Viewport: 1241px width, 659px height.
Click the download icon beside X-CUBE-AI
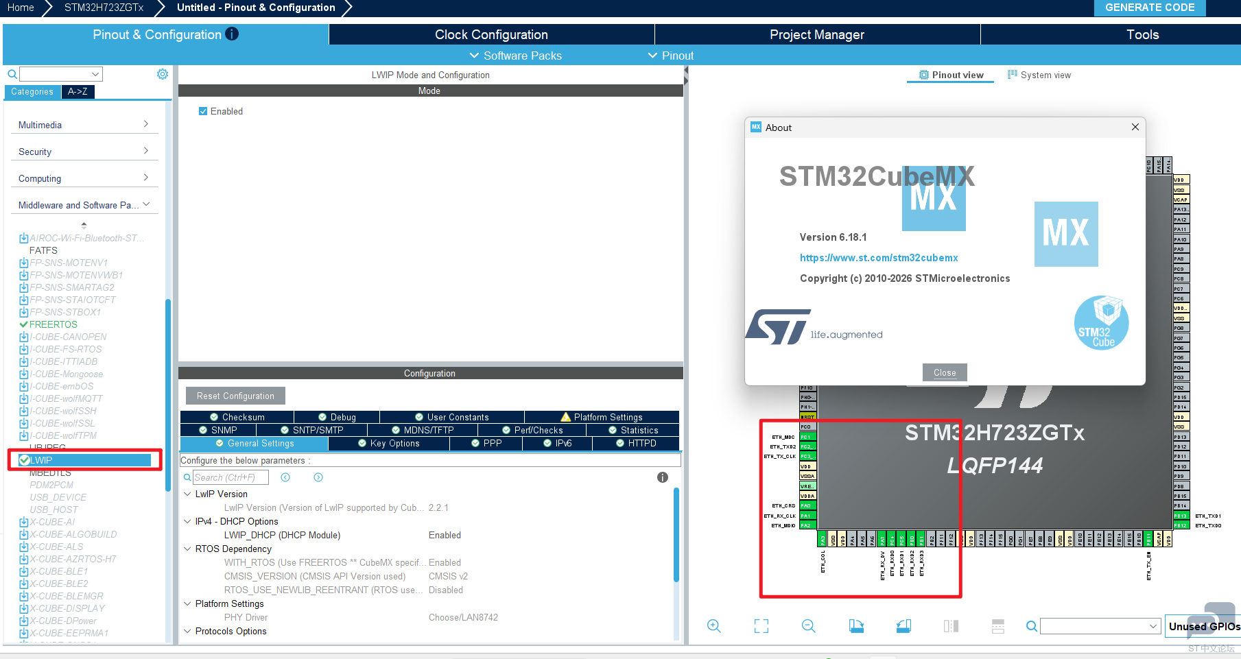tap(24, 523)
